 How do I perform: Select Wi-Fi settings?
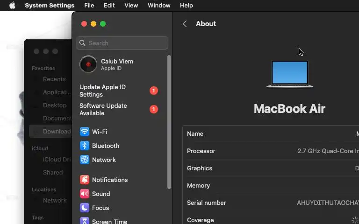click(100, 132)
